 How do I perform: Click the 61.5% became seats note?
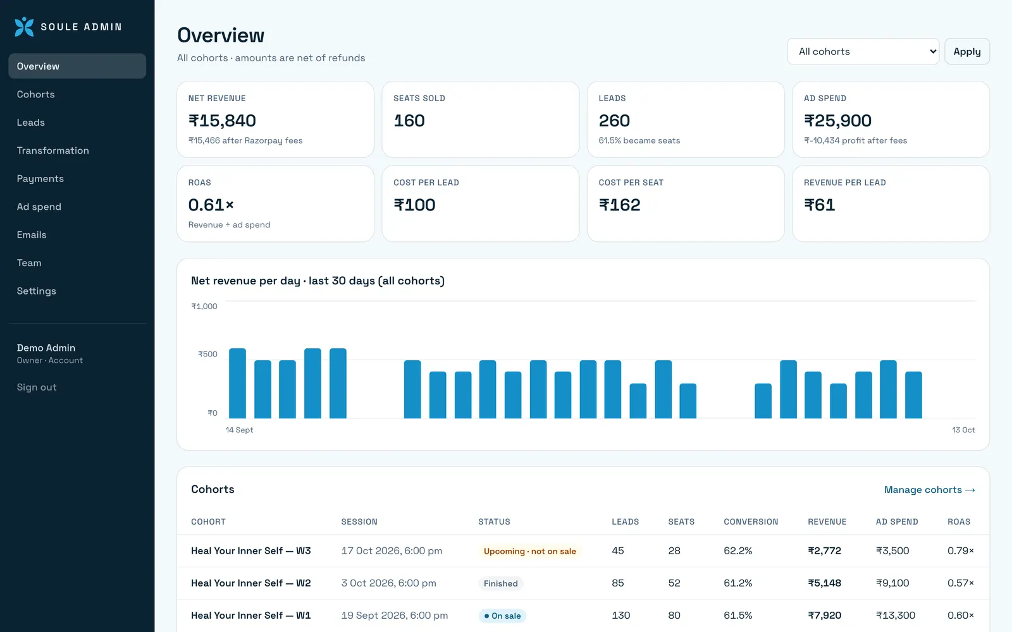[x=639, y=141]
